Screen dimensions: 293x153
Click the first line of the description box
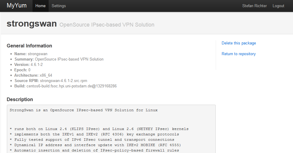tap(84, 110)
